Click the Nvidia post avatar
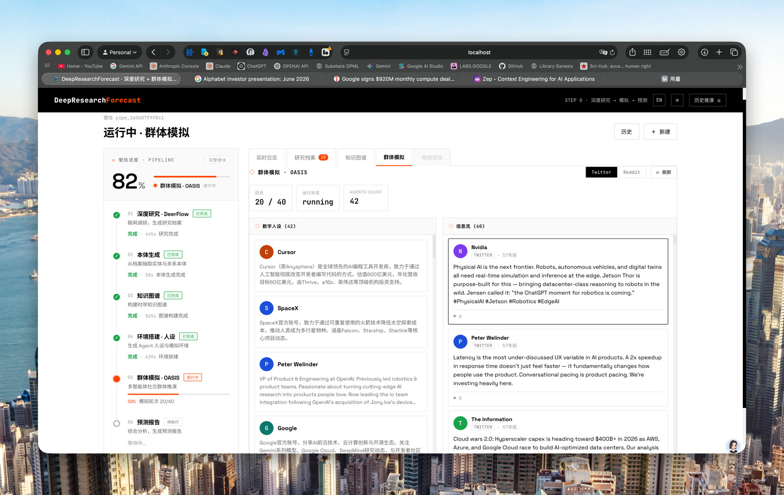The height and width of the screenshot is (495, 784). pyautogui.click(x=460, y=251)
